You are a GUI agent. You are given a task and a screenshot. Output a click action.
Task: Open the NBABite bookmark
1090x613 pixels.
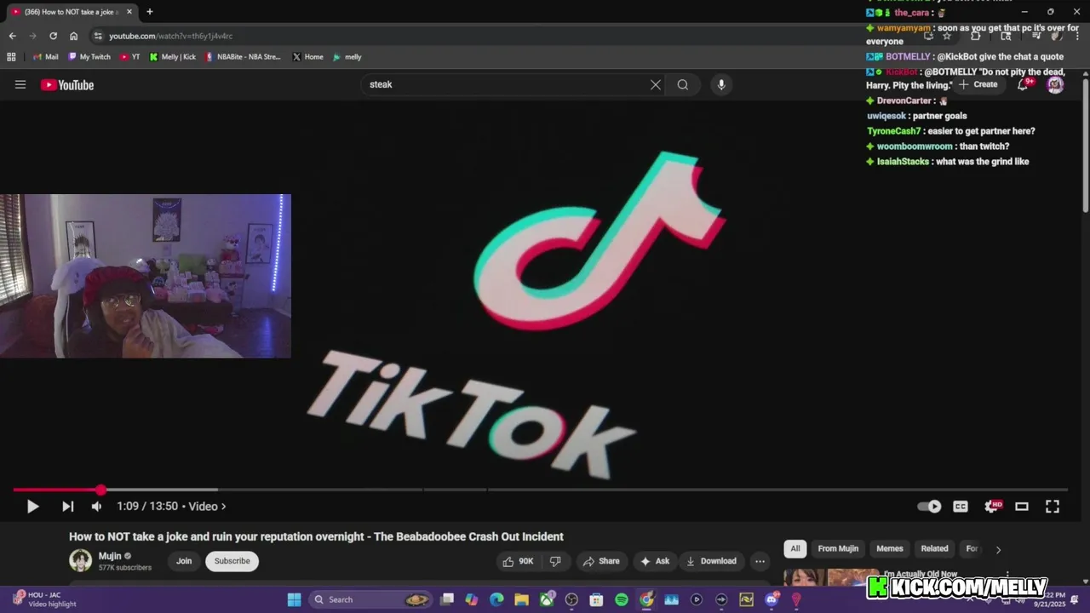pyautogui.click(x=243, y=57)
